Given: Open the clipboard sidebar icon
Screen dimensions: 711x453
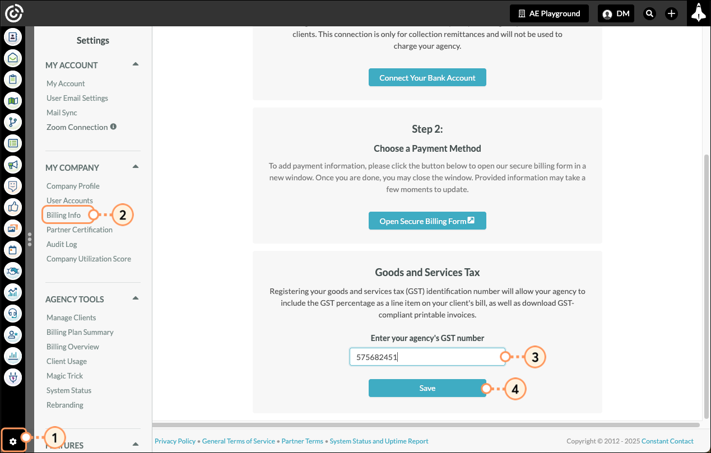Looking at the screenshot, I should (x=13, y=80).
